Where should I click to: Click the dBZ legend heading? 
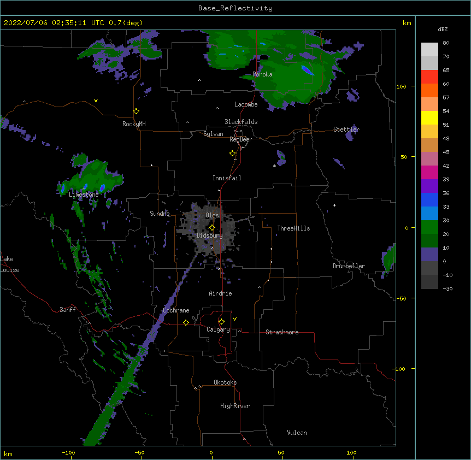(x=443, y=29)
